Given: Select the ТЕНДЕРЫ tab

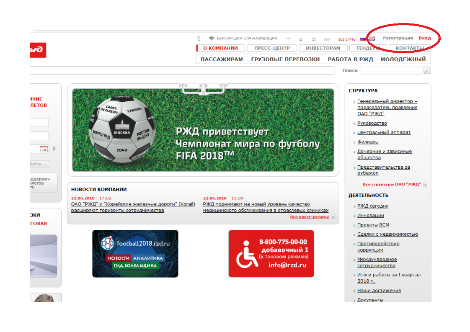Looking at the screenshot, I should point(368,48).
